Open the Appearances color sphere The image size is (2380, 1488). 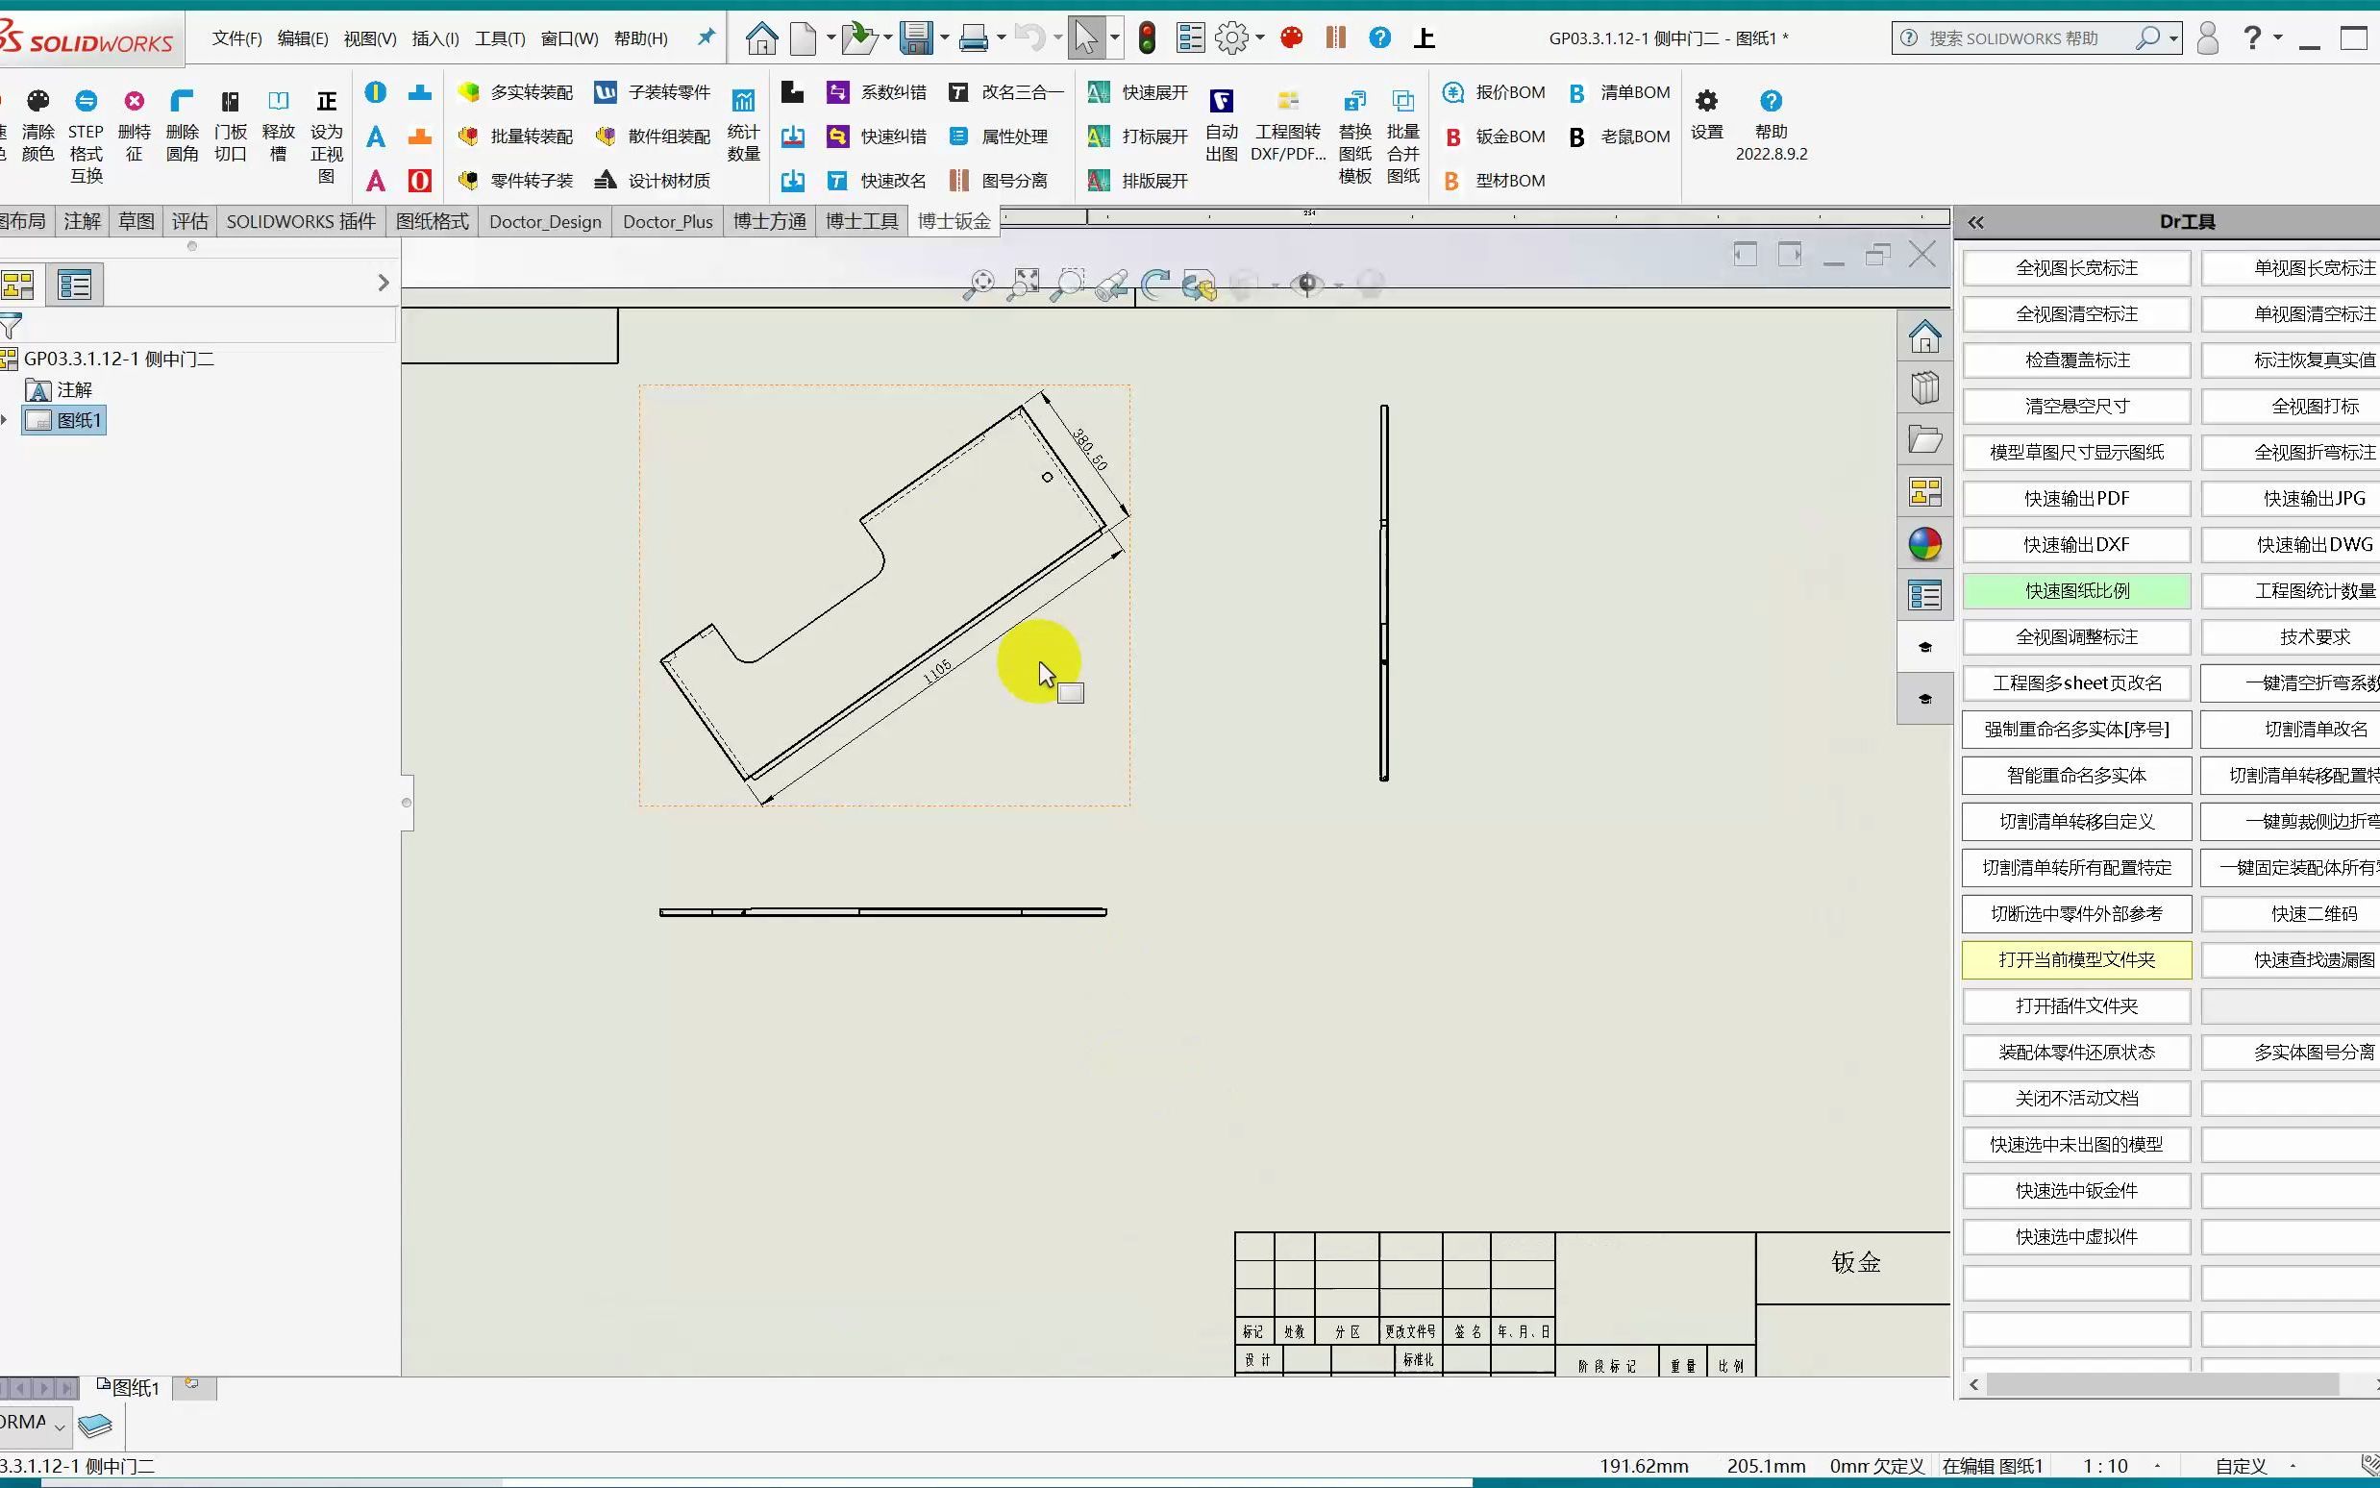coord(1924,543)
